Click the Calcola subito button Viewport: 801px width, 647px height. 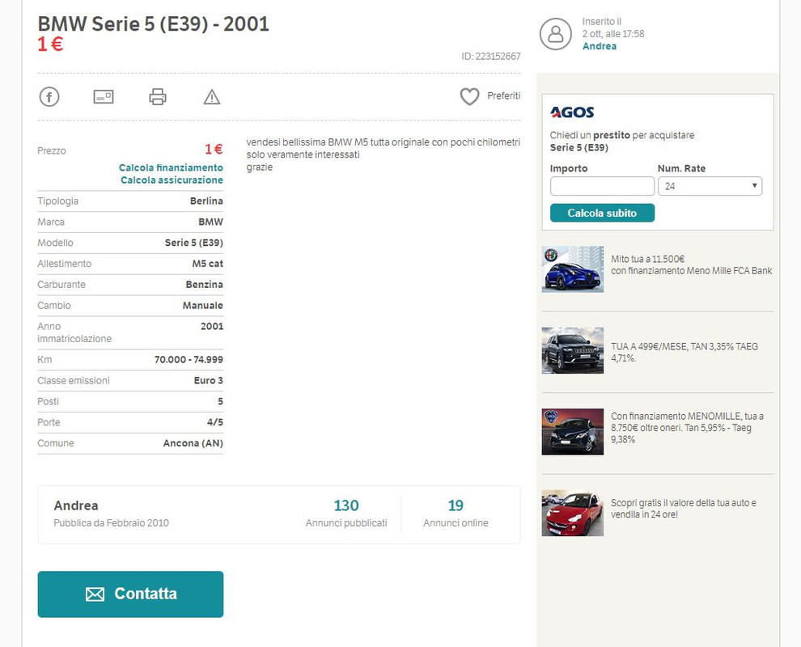pyautogui.click(x=602, y=213)
